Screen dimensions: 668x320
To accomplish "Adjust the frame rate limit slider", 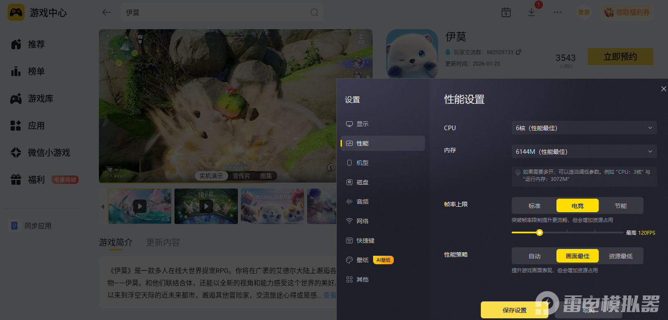I will tap(540, 232).
